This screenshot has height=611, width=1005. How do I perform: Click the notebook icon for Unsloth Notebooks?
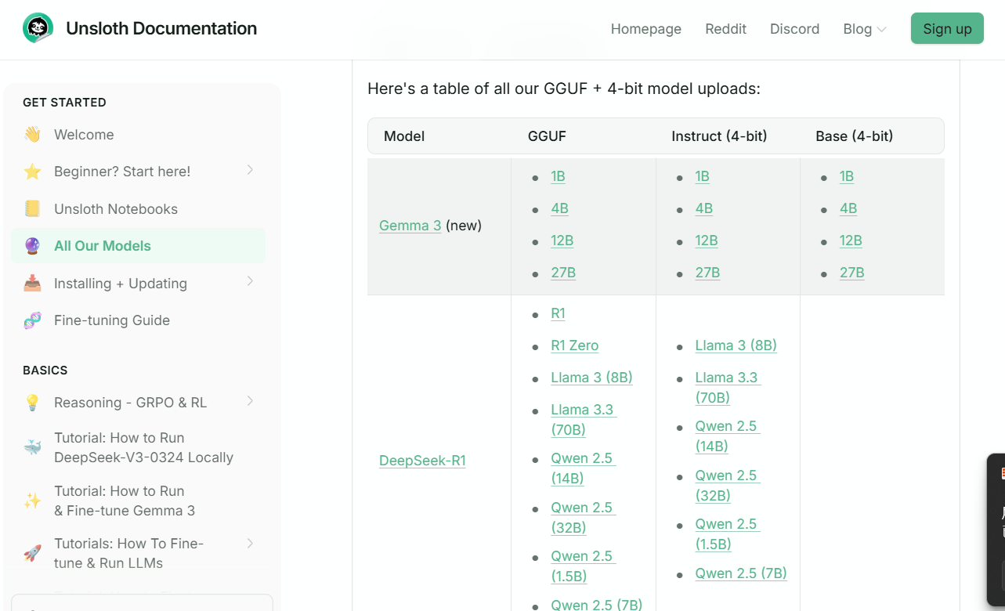point(32,209)
